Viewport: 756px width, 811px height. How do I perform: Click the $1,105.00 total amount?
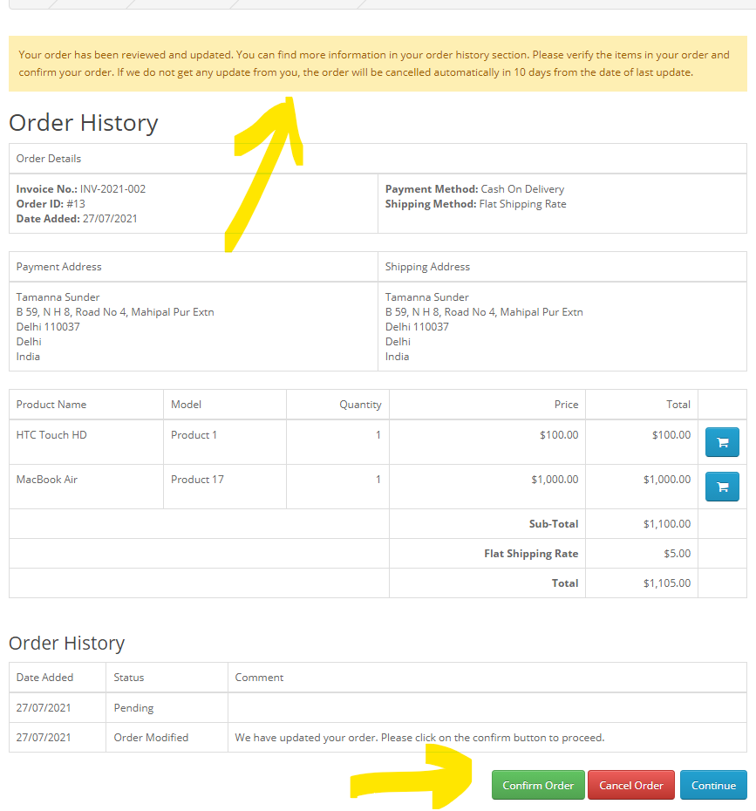pyautogui.click(x=666, y=583)
